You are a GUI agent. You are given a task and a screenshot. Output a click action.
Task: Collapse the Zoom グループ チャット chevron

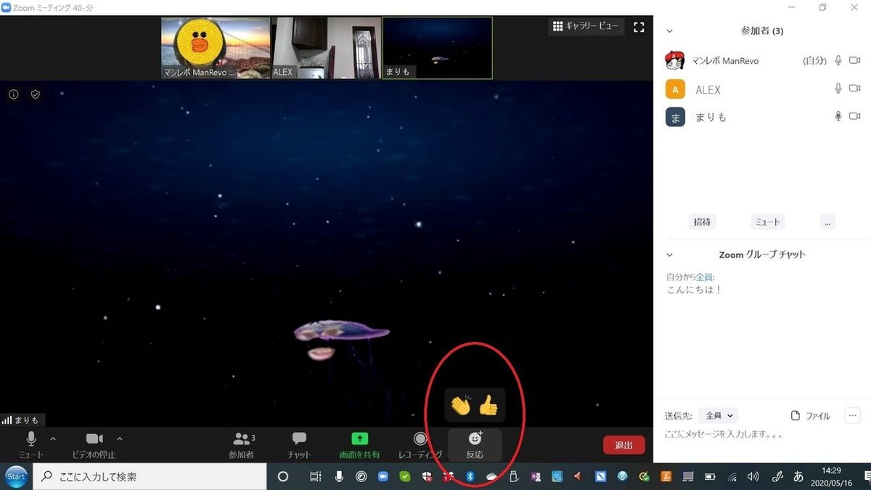point(669,255)
